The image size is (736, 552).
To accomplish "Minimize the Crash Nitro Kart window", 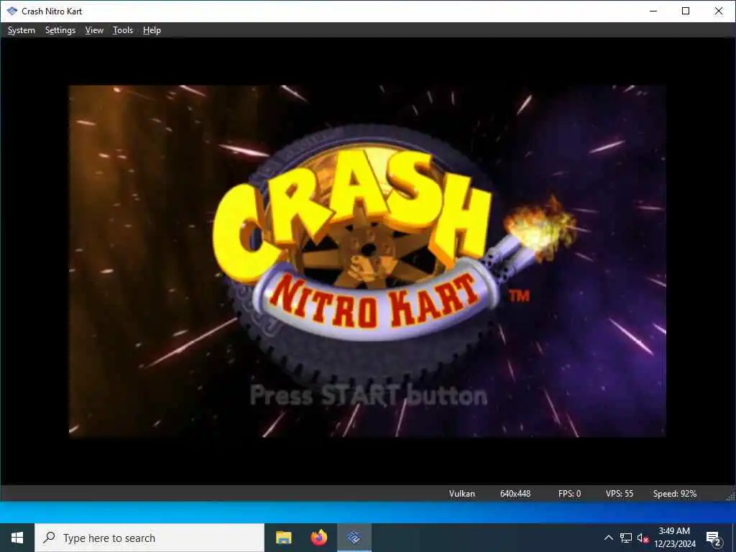I will pos(653,11).
